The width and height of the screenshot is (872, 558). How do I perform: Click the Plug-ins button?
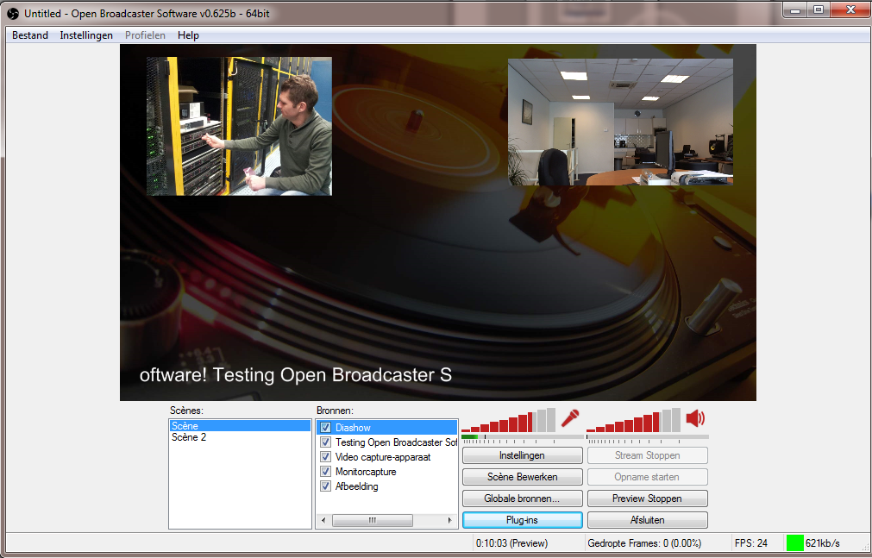tap(522, 519)
